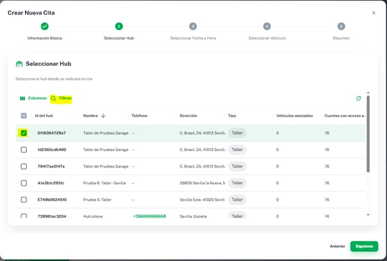Click address C. Brasil, 25, 41013
The image size is (387, 261).
coord(202,166)
